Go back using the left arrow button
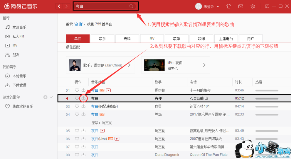 (59, 6)
